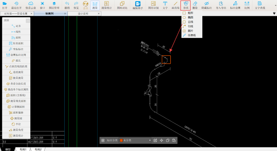Click 连续测量 continuous measure
Screen dimensions: 277x151
16,72
